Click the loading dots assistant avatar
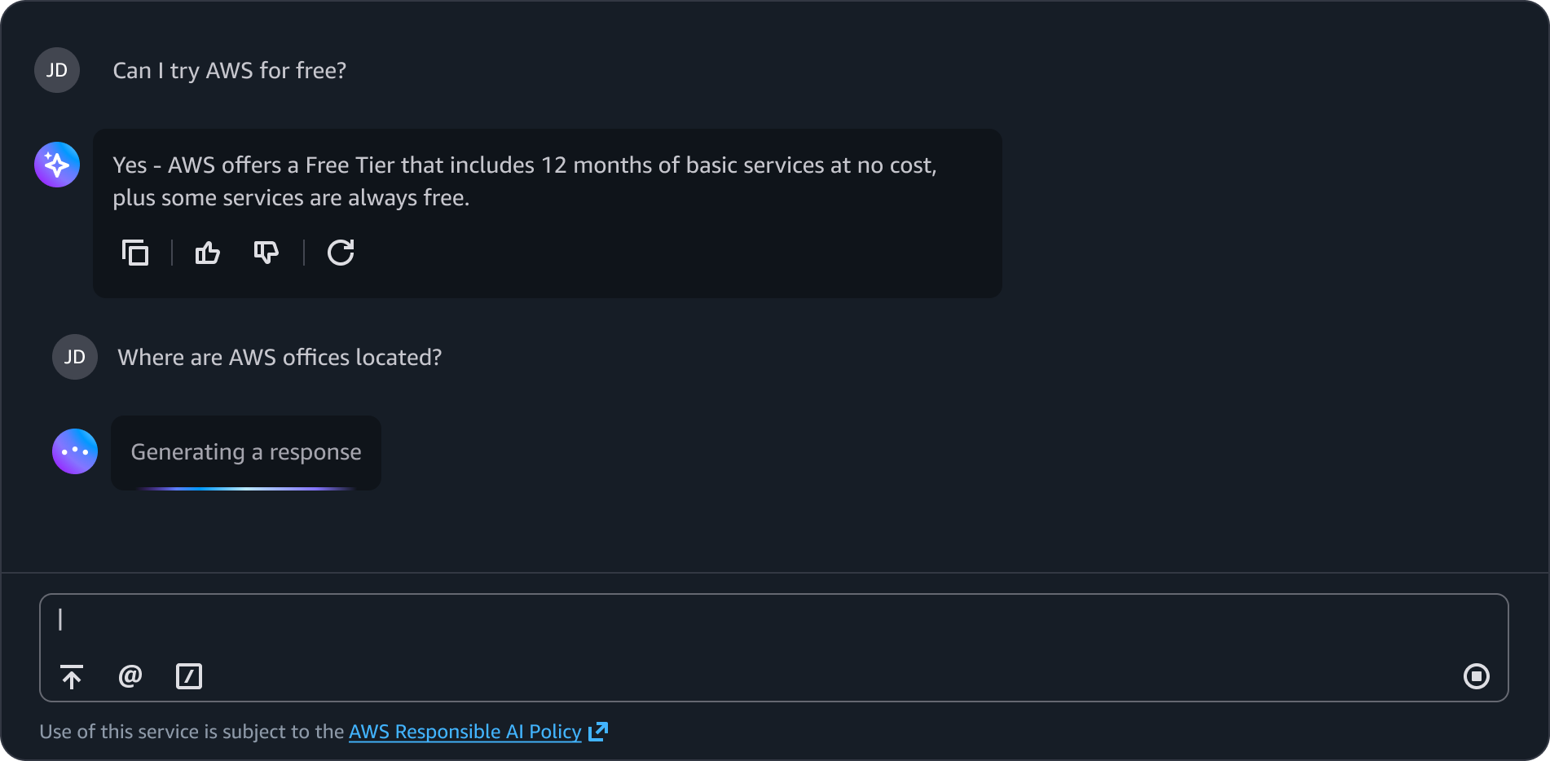The image size is (1550, 761). pyautogui.click(x=75, y=451)
